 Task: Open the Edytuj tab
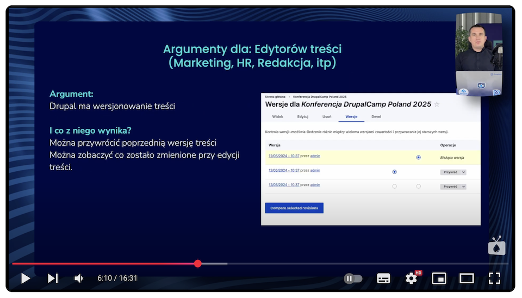point(303,116)
